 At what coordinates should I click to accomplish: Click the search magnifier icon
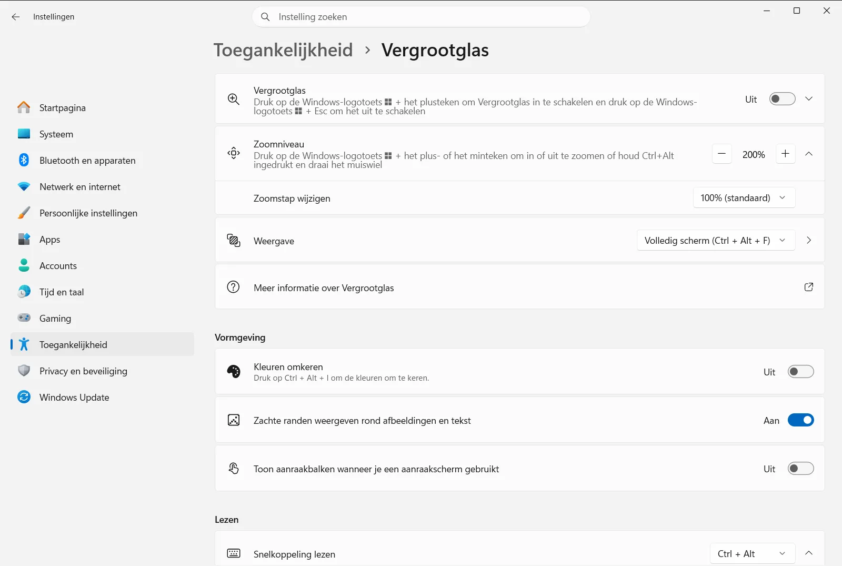tap(266, 17)
